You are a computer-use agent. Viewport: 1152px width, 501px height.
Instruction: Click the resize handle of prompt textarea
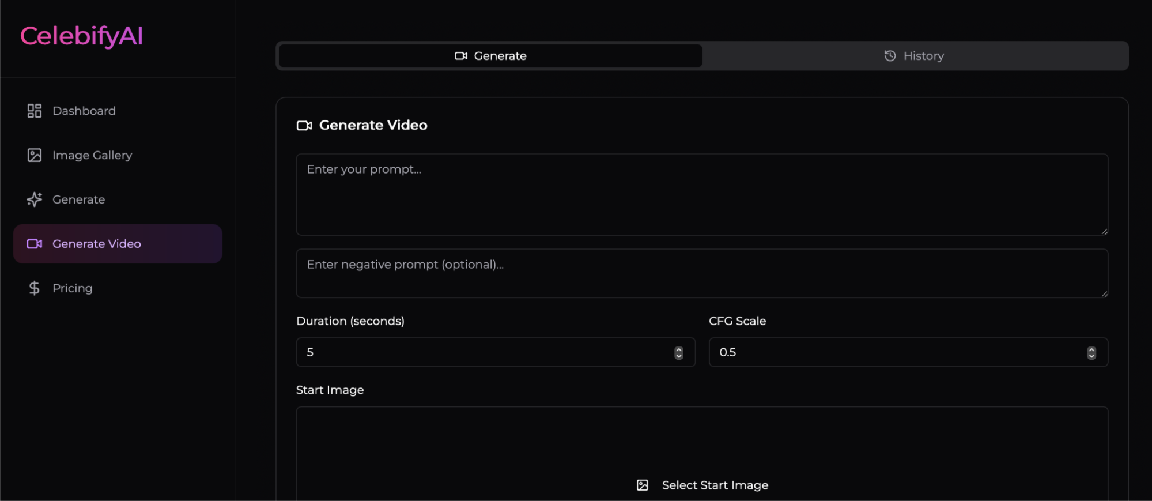[1104, 231]
